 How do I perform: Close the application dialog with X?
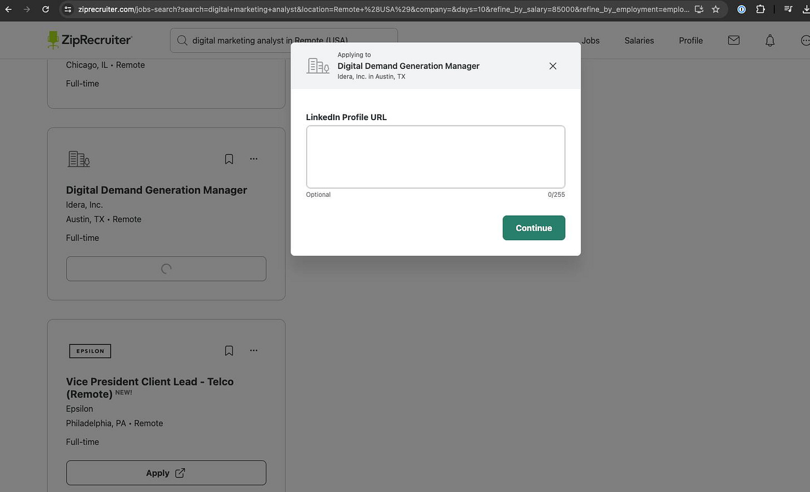tap(553, 66)
